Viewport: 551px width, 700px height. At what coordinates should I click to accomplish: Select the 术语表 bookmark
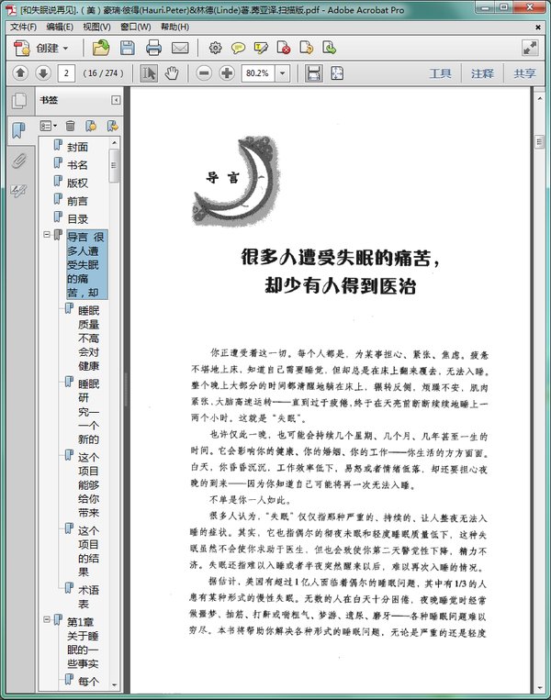(89, 597)
